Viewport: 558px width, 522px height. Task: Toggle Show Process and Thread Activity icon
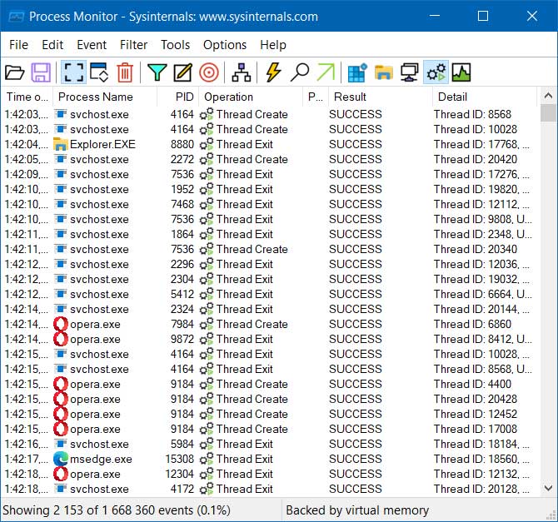pyautogui.click(x=436, y=72)
